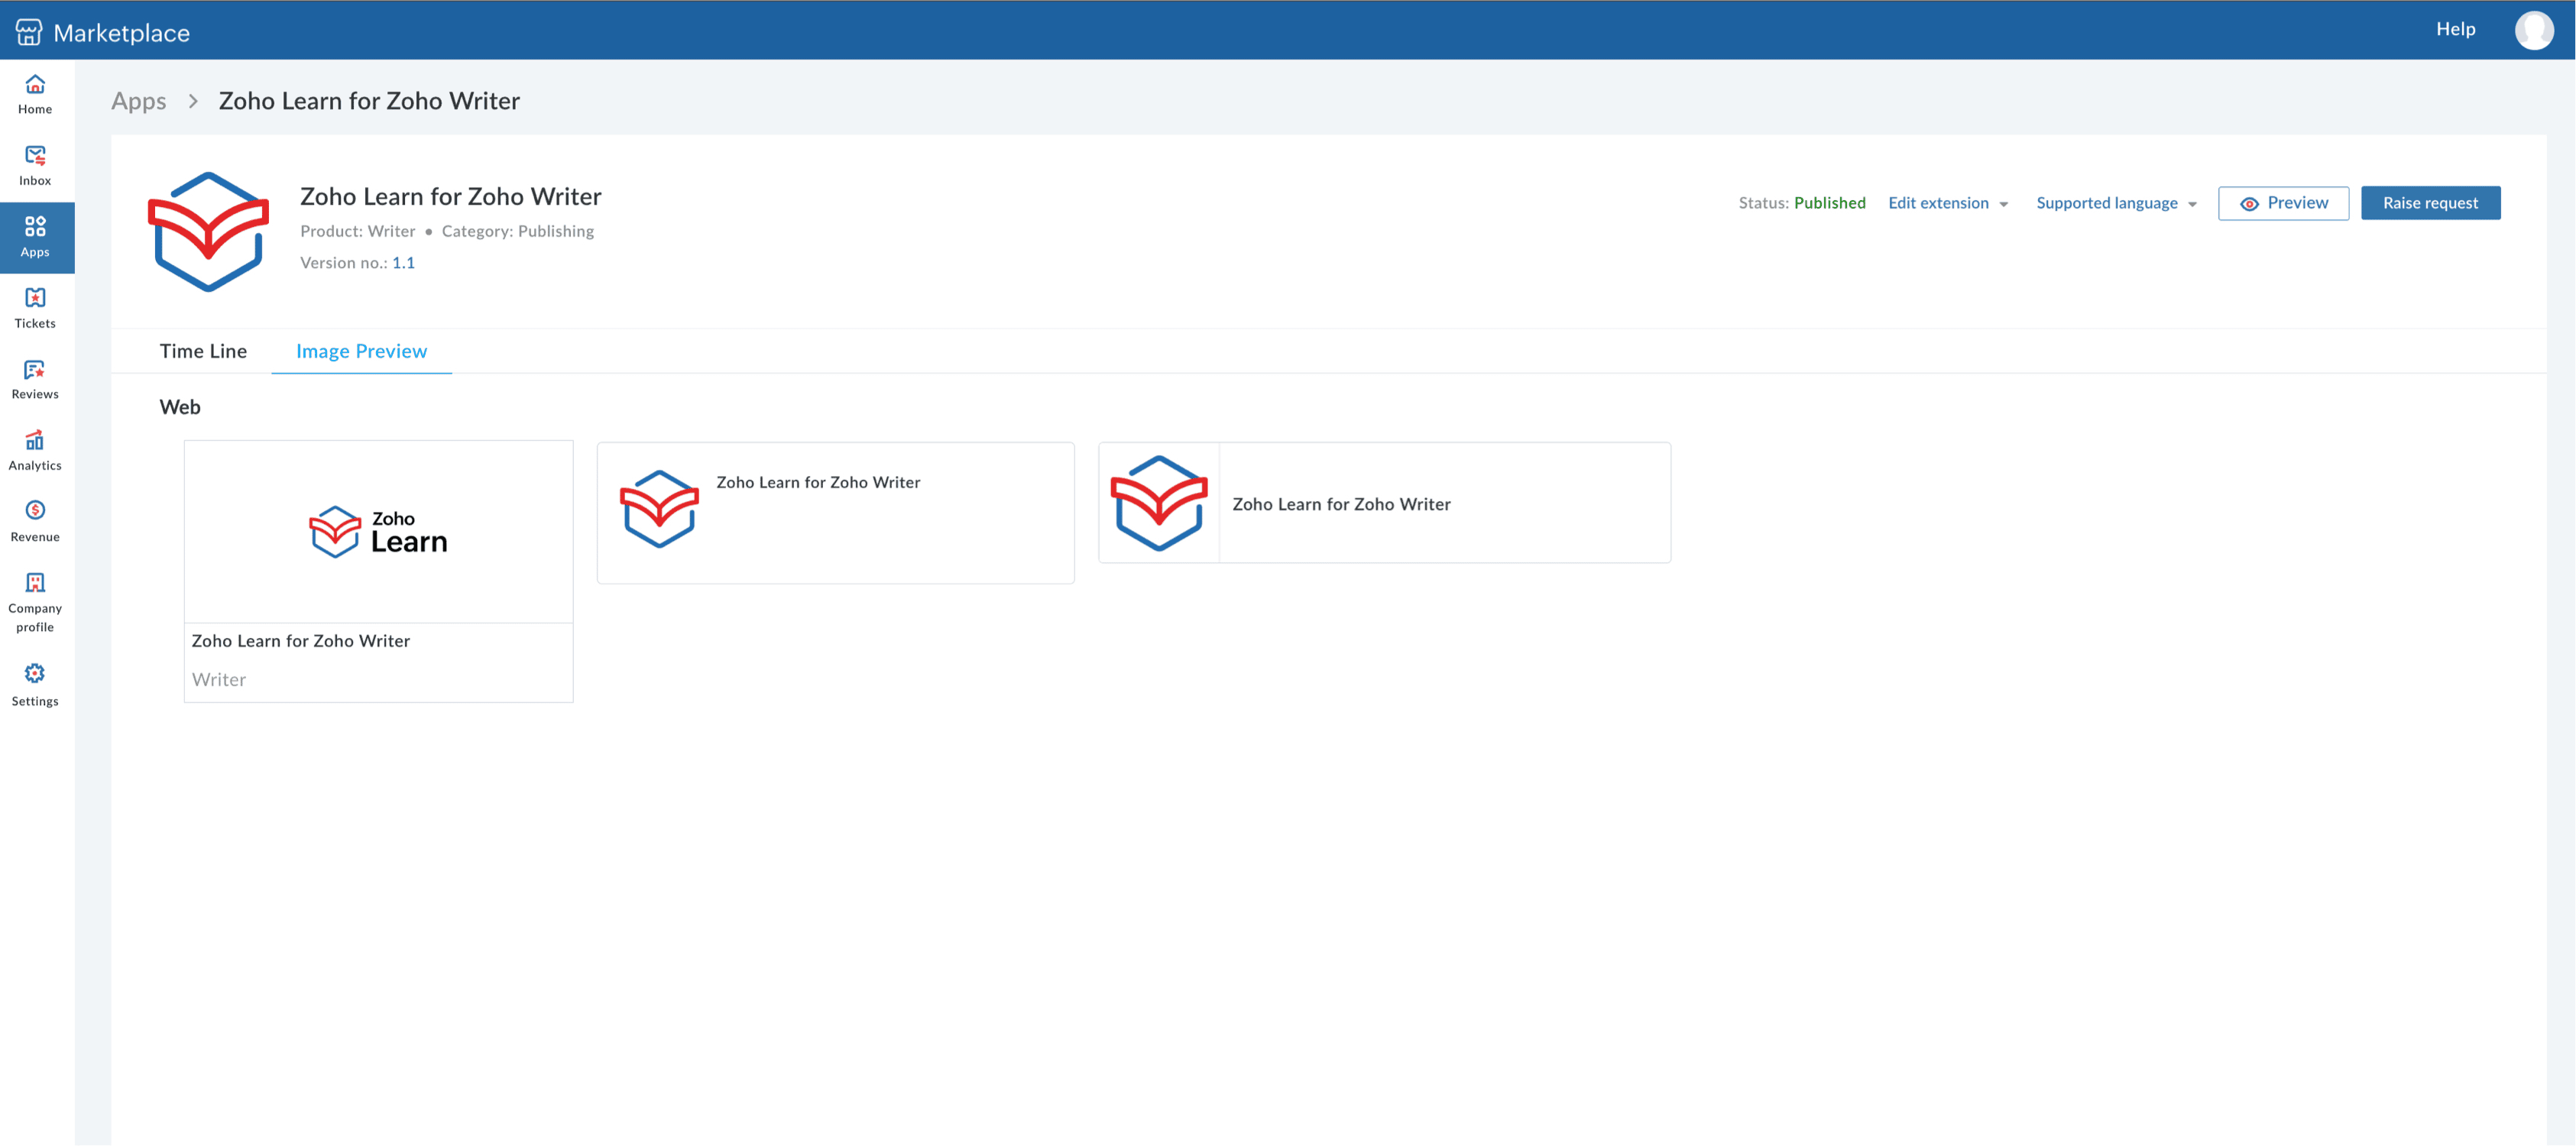Click the Marketplace title text

[x=121, y=33]
